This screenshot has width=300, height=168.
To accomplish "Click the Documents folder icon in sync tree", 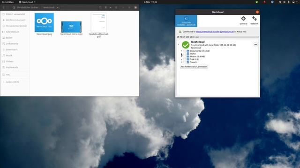I will coord(188,51).
